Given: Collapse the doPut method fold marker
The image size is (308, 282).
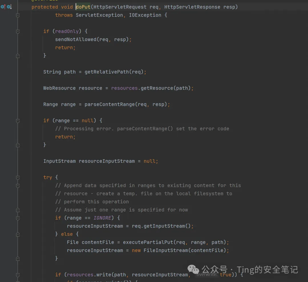Looking at the screenshot, I should [18, 15].
